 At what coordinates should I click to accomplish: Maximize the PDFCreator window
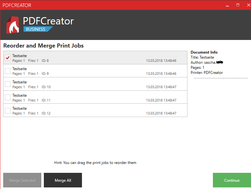[238, 5]
